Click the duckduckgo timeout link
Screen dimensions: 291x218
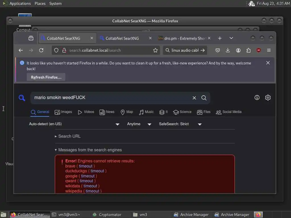97,171
